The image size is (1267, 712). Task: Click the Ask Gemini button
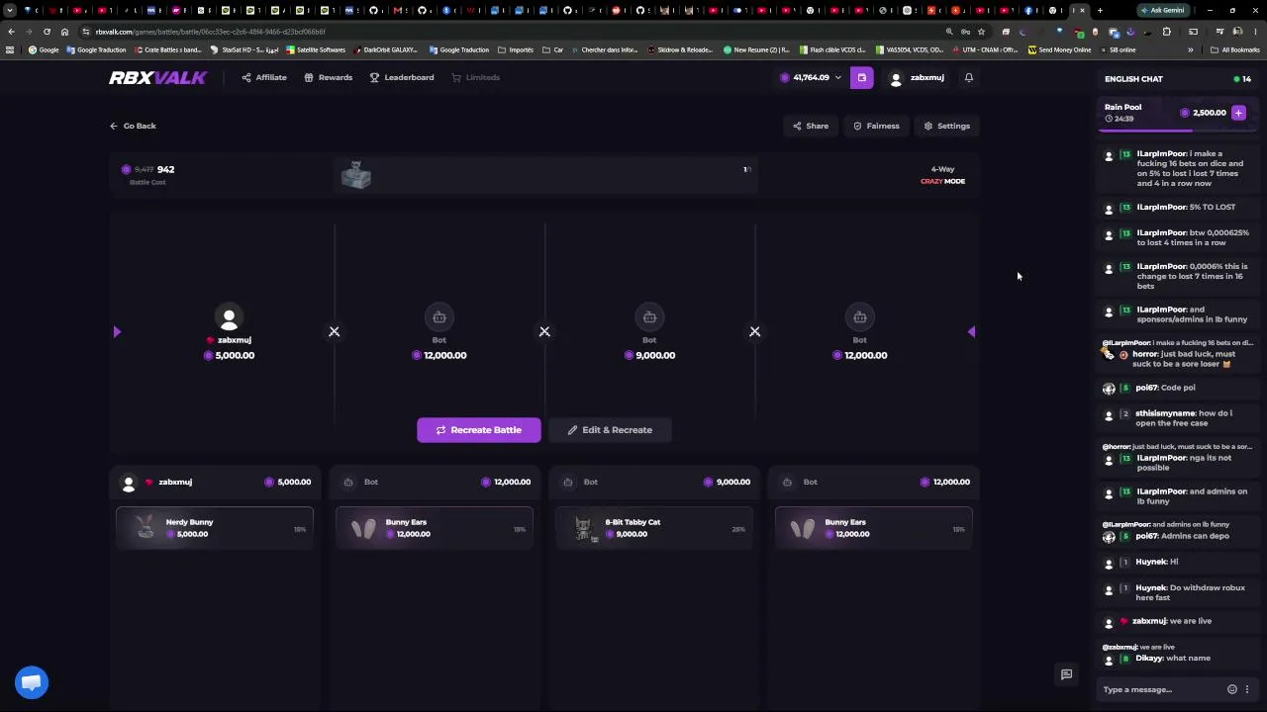(1162, 10)
